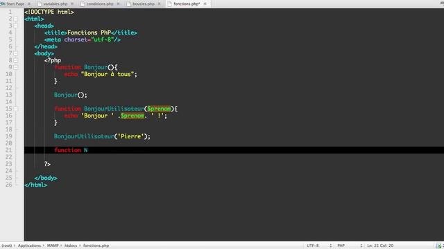Click the title text 'Fonctions PhP'

89,33
